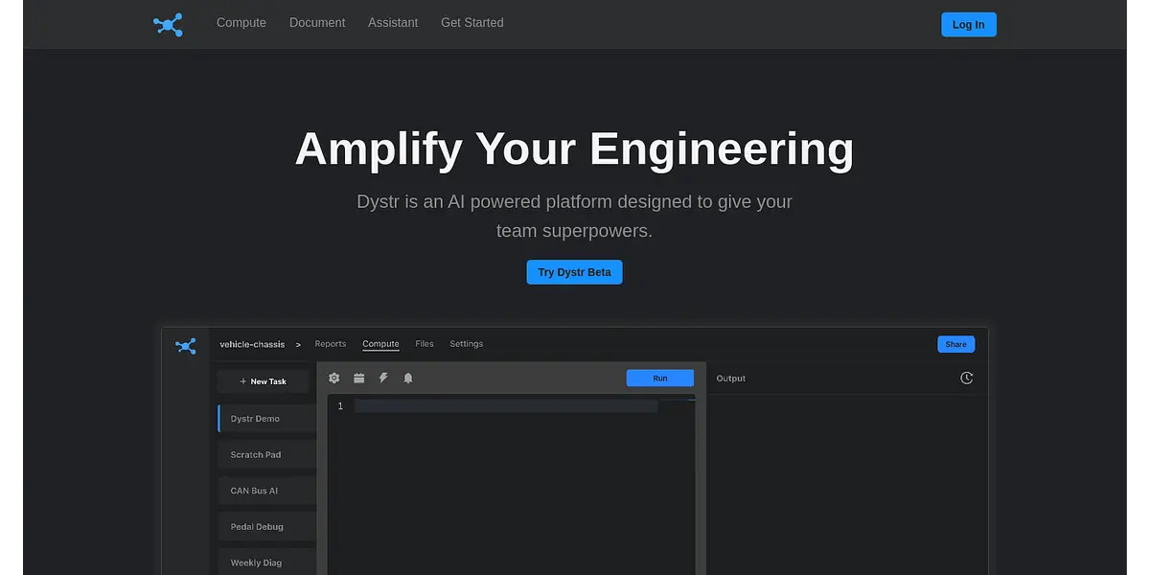
Task: Click the Dystr logo in the app sidebar
Action: 186,346
